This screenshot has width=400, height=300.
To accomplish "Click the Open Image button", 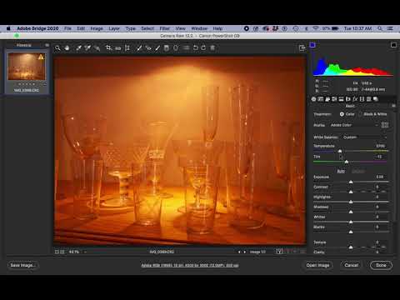I will click(317, 265).
